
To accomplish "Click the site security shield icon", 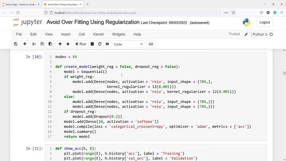I will coord(46,13).
